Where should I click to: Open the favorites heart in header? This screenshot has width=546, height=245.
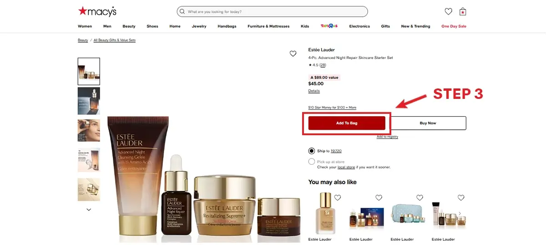tap(448, 12)
